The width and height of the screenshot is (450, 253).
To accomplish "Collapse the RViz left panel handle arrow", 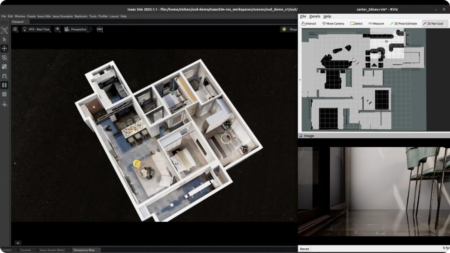I will tap(300, 80).
